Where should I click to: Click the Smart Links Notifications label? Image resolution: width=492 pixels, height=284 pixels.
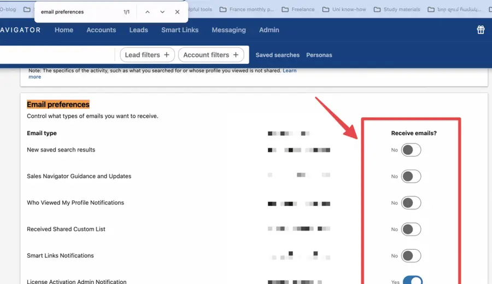tap(60, 256)
